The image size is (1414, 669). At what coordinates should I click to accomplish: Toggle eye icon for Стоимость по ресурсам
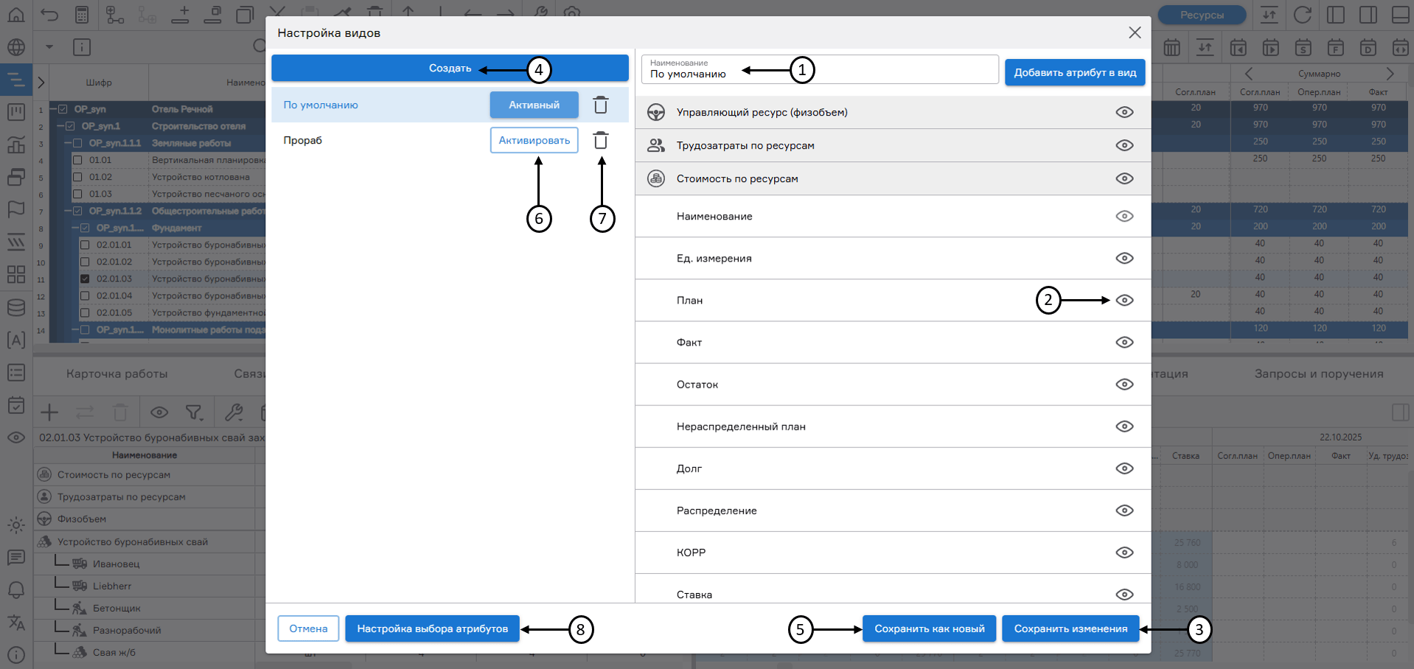[x=1124, y=179]
